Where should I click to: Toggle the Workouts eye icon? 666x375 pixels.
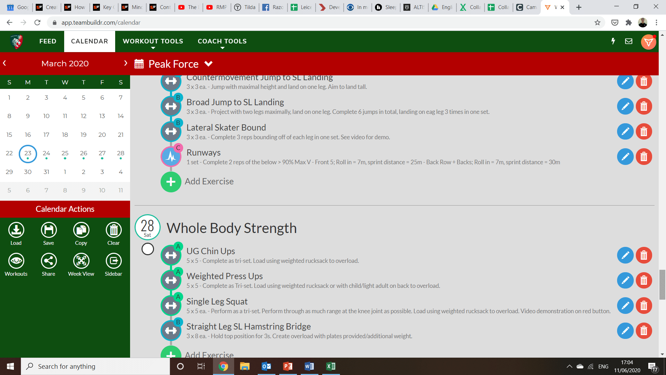pos(16,261)
